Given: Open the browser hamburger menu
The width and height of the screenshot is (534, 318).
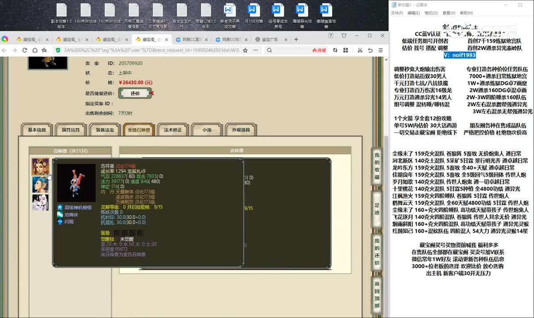Looking at the screenshot, I should point(381,50).
